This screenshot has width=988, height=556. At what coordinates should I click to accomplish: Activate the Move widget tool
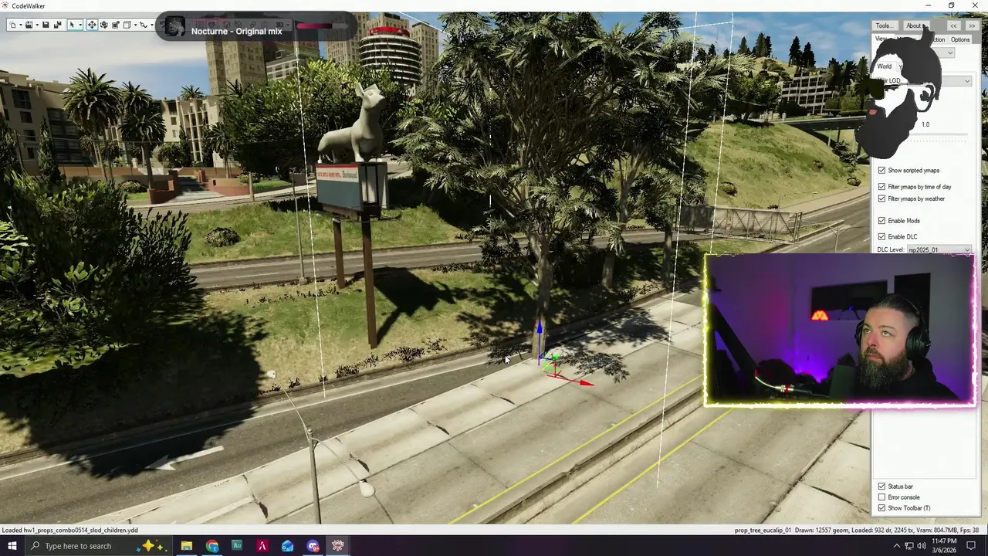92,25
